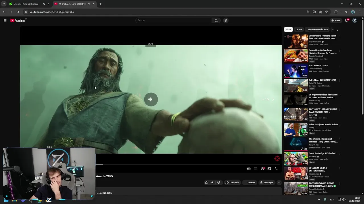Open options for Divinity World Premiere Trailer
Screen dimensions: 364x204
(x=340, y=36)
